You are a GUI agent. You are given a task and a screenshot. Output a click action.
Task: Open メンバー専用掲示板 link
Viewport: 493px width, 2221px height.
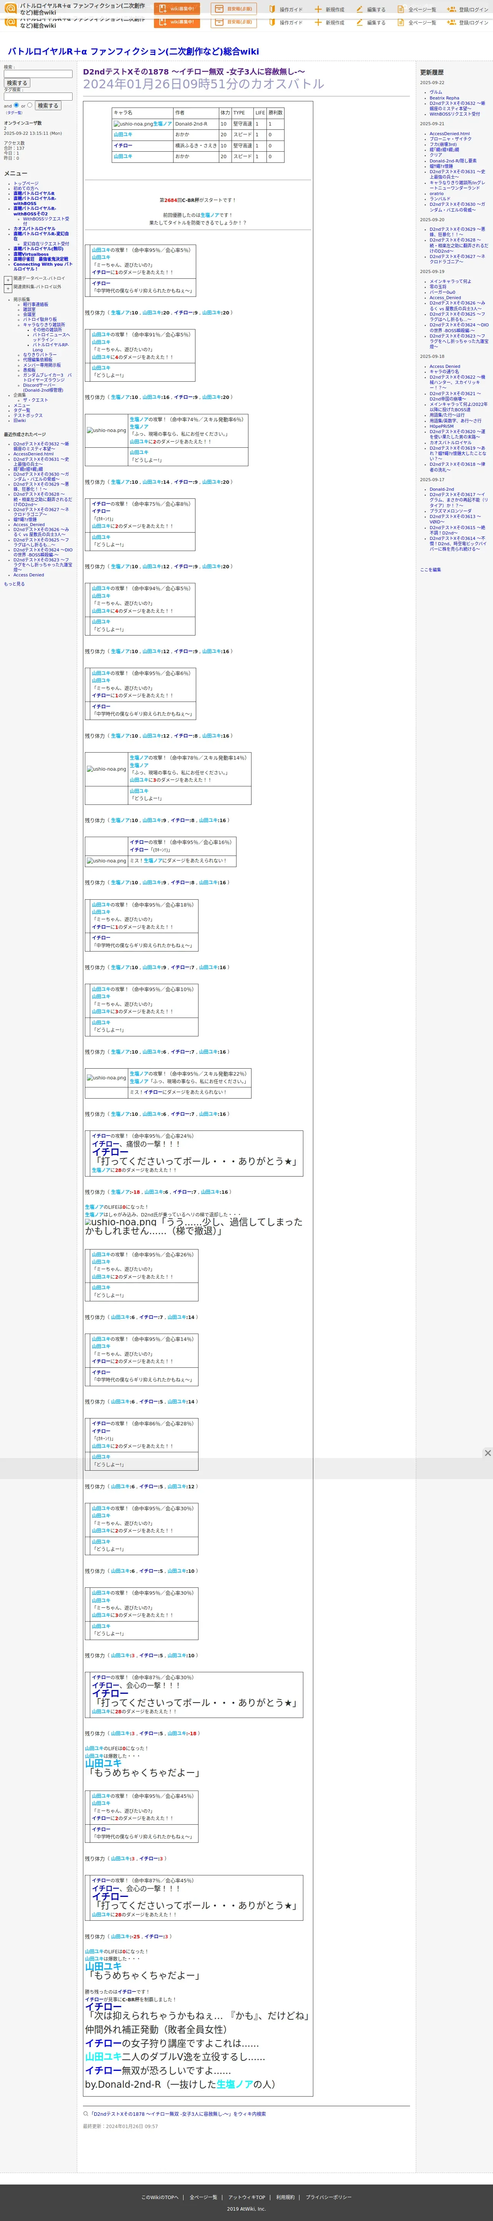(42, 365)
